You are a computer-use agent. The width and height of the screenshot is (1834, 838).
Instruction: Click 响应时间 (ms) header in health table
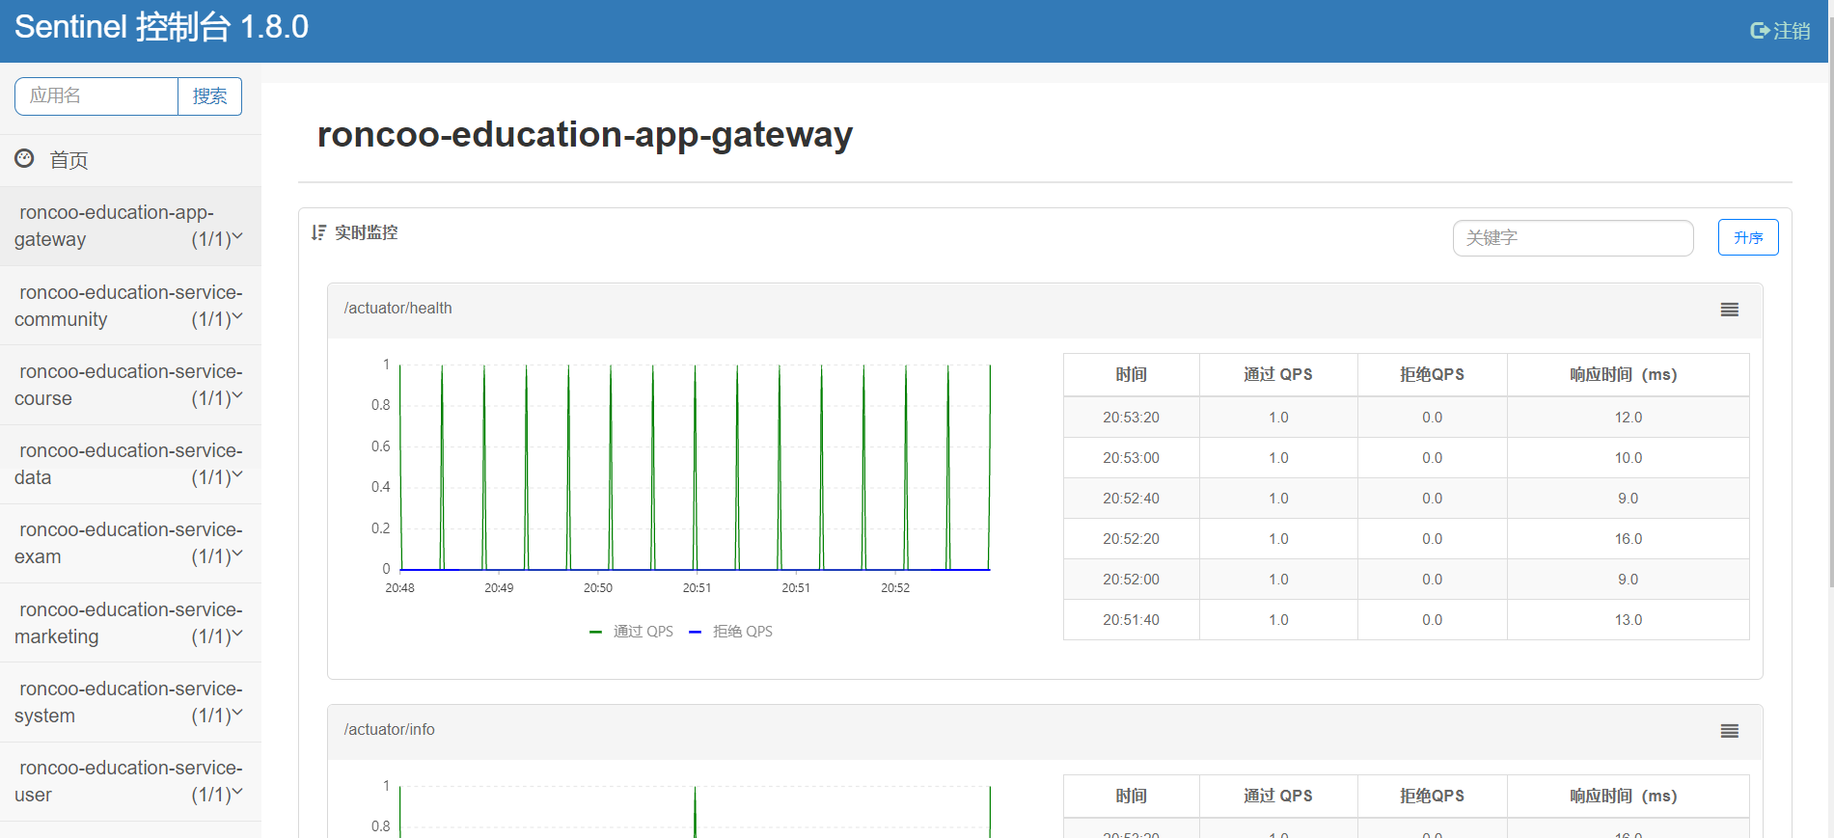(x=1628, y=374)
